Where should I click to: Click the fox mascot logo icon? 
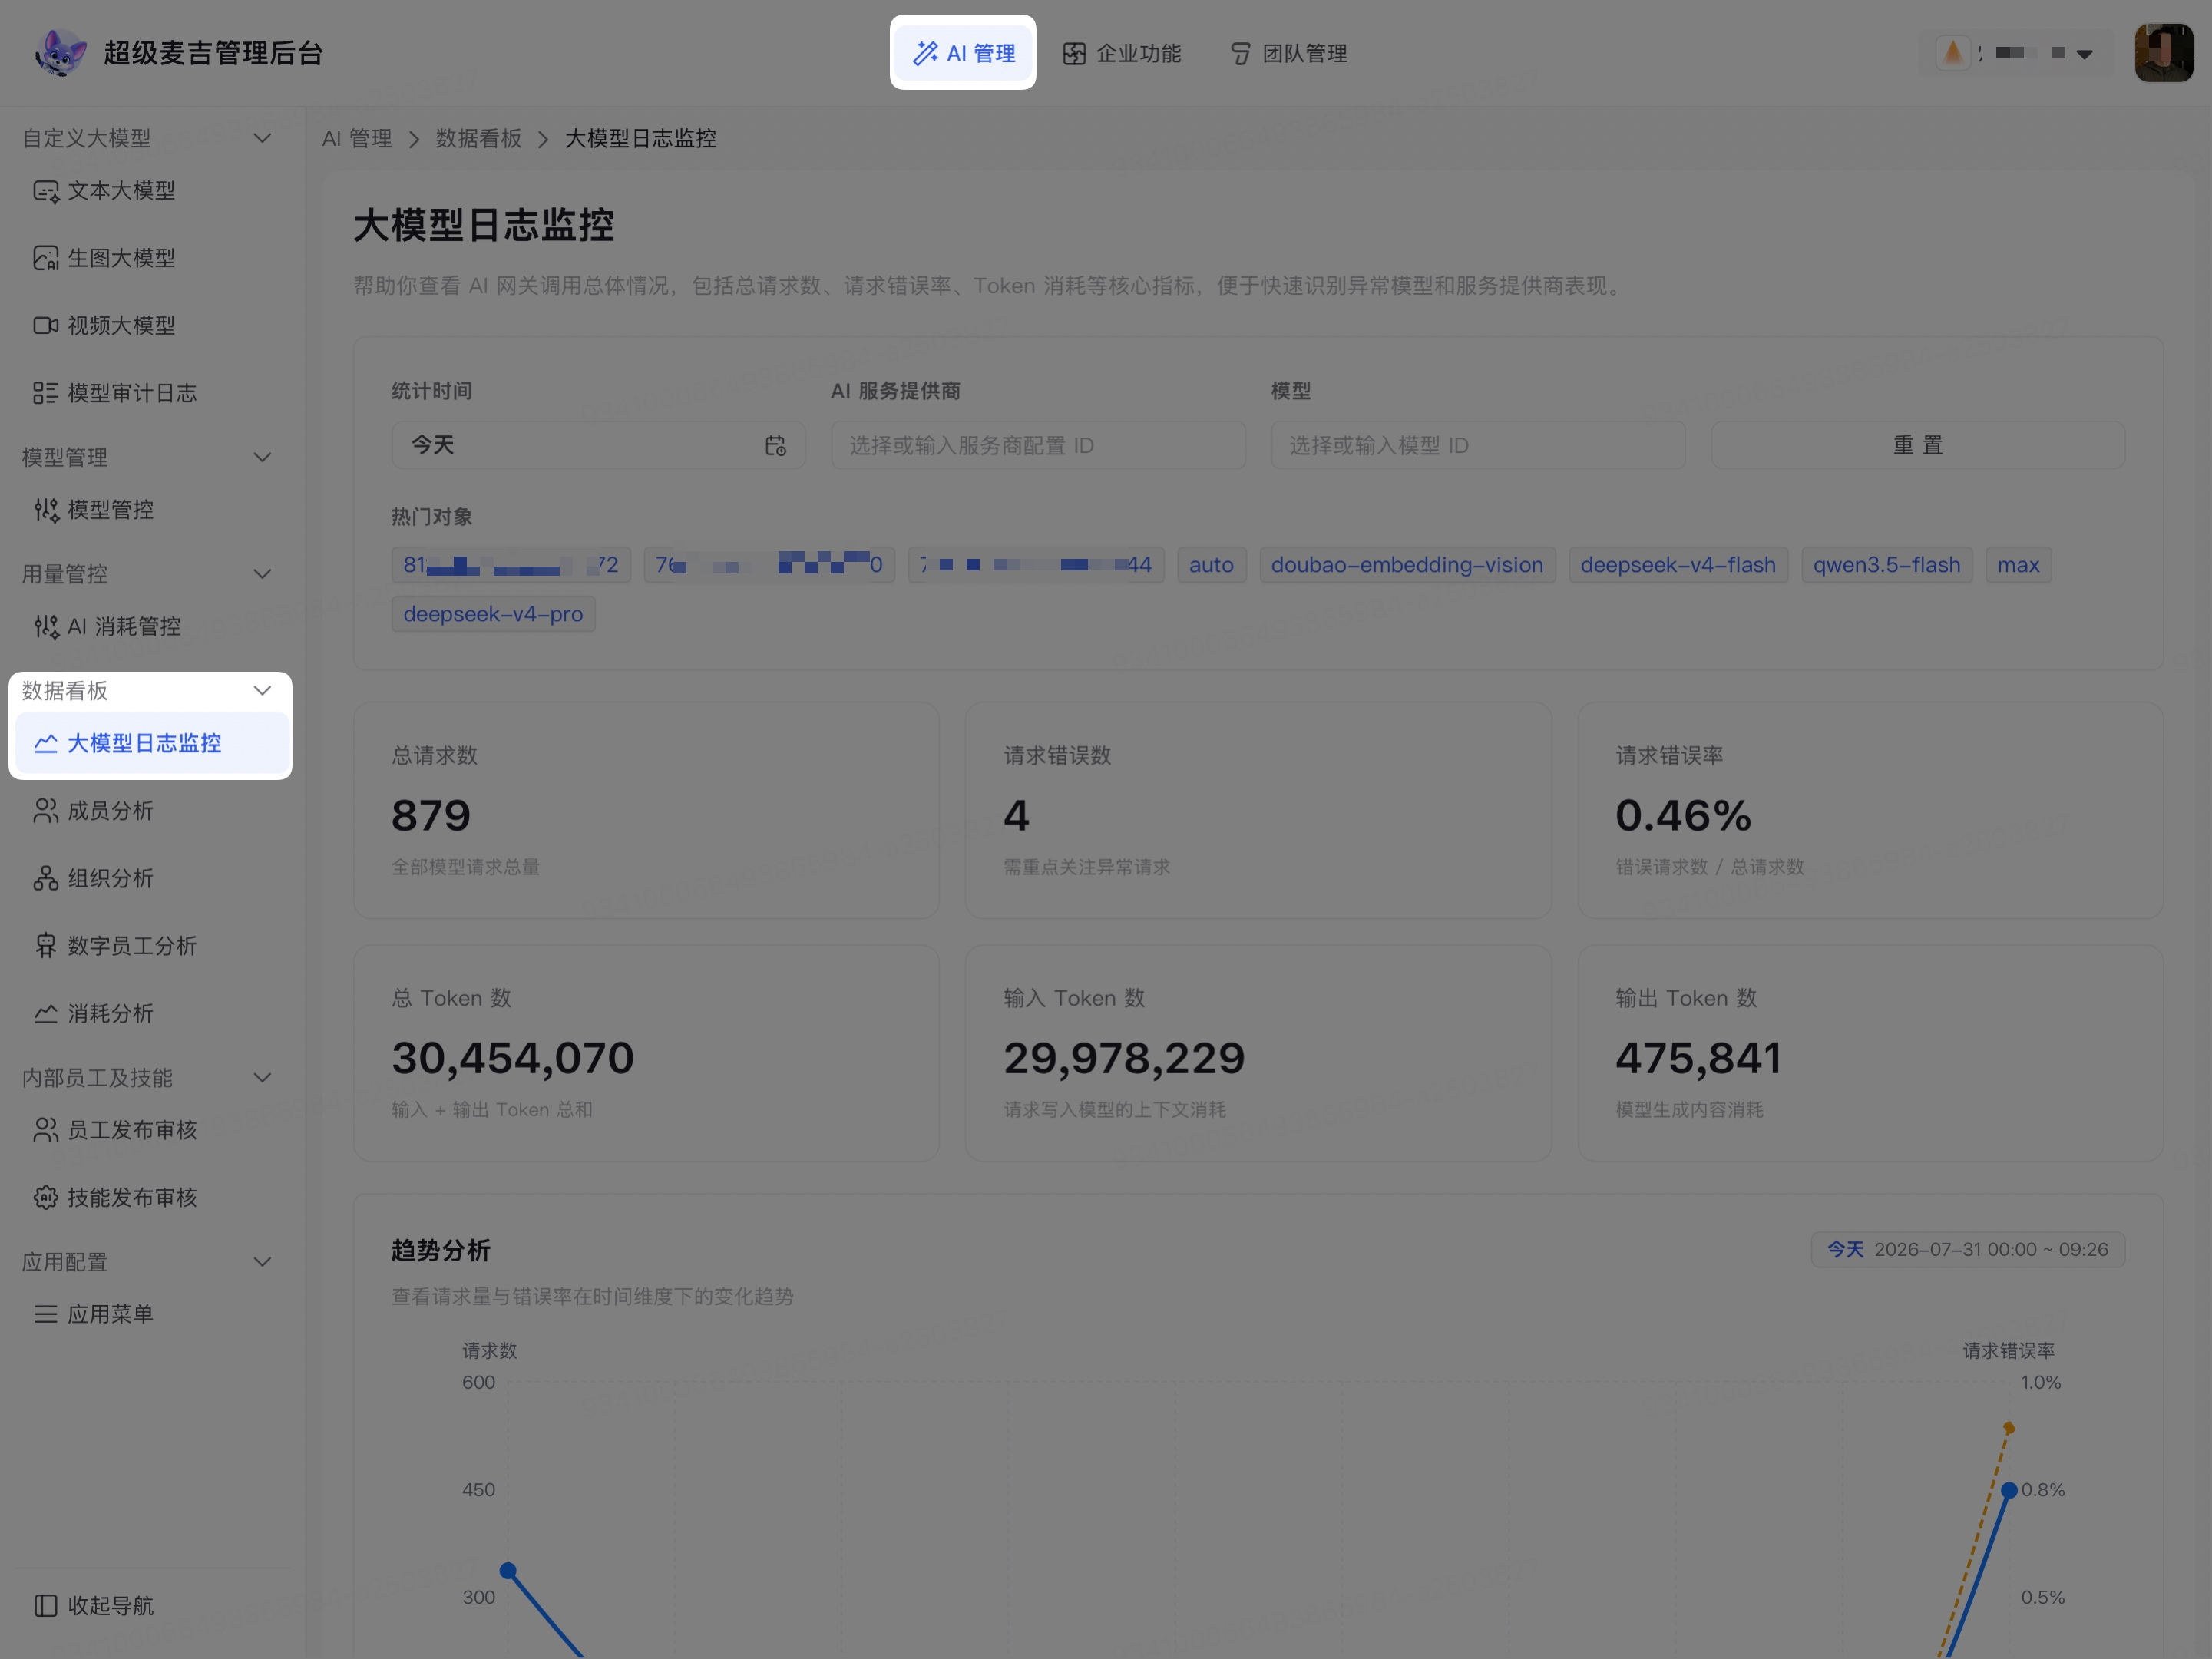[60, 53]
